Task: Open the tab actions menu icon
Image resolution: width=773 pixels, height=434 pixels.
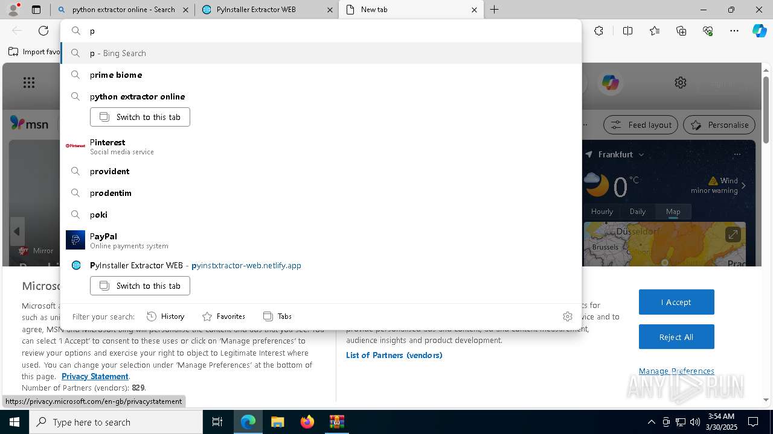Action: pos(36,10)
